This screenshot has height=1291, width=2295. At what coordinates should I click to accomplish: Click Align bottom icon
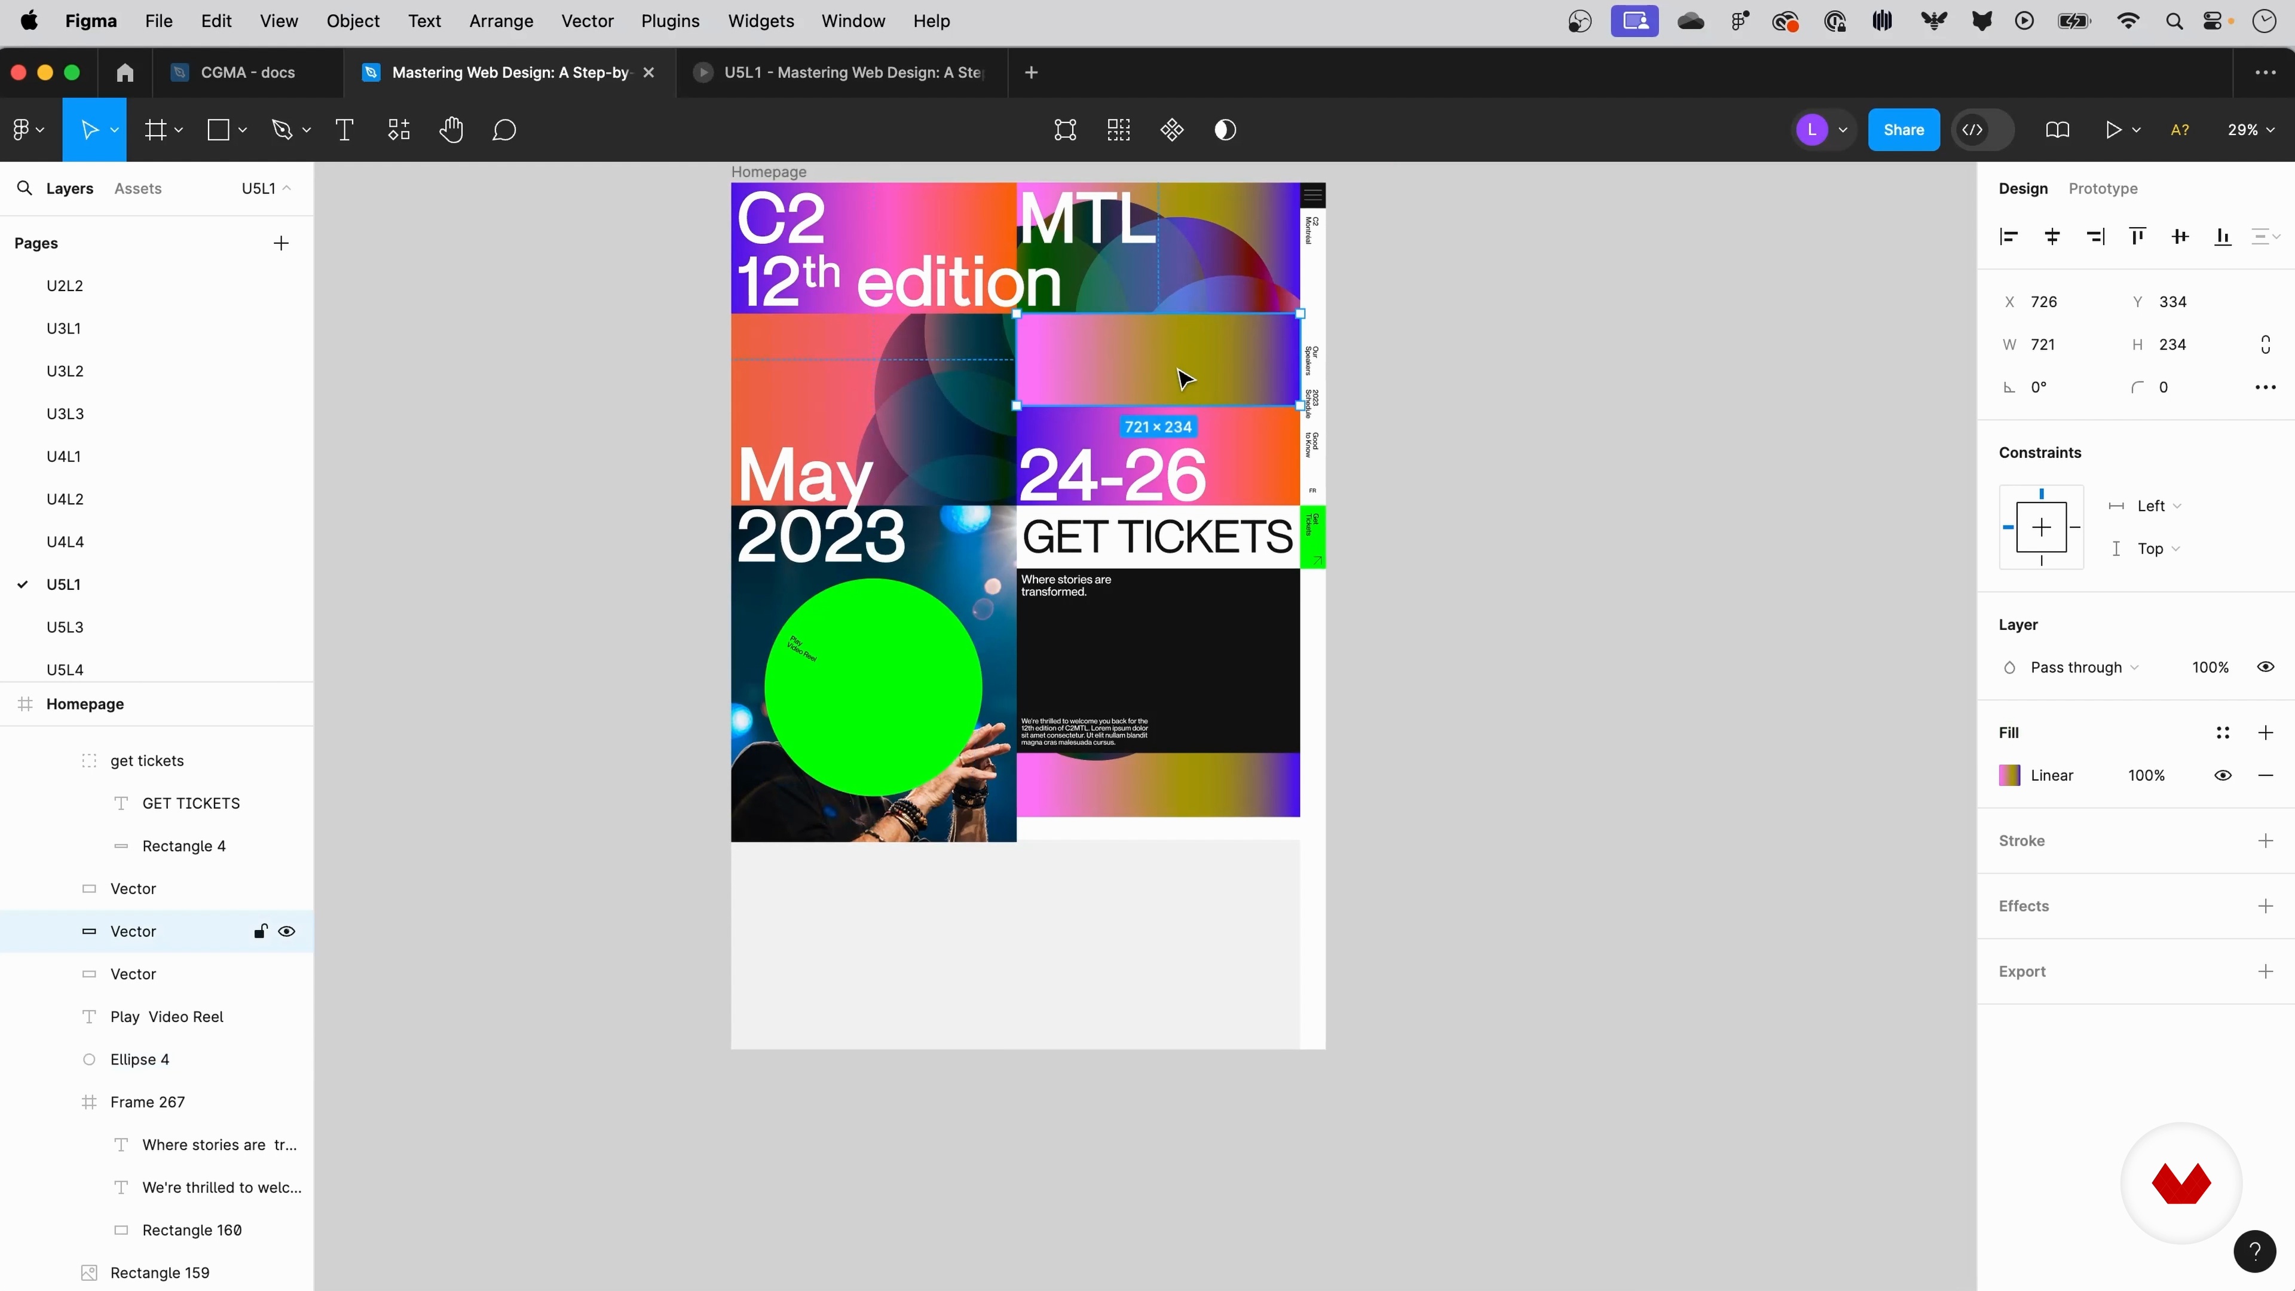coord(2223,236)
